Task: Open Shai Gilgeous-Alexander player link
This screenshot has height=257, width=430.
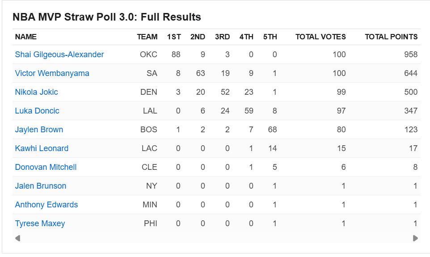Action: (x=59, y=55)
